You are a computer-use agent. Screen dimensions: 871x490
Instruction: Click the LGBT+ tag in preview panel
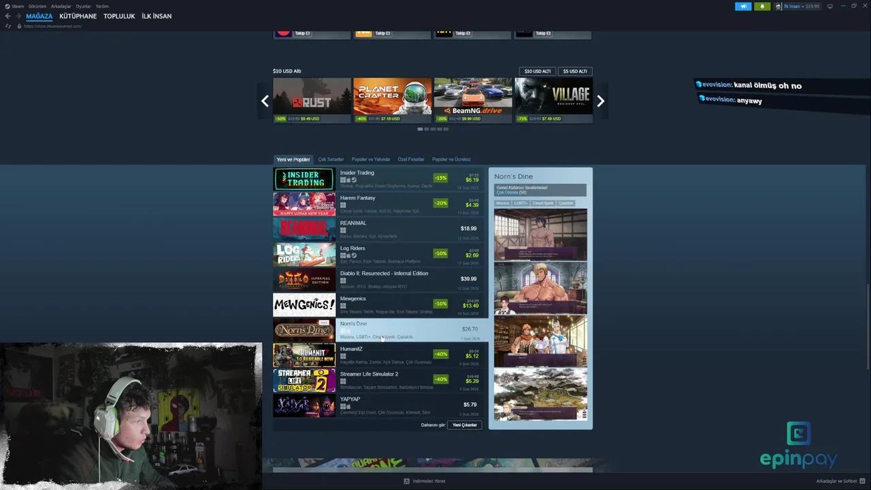521,203
